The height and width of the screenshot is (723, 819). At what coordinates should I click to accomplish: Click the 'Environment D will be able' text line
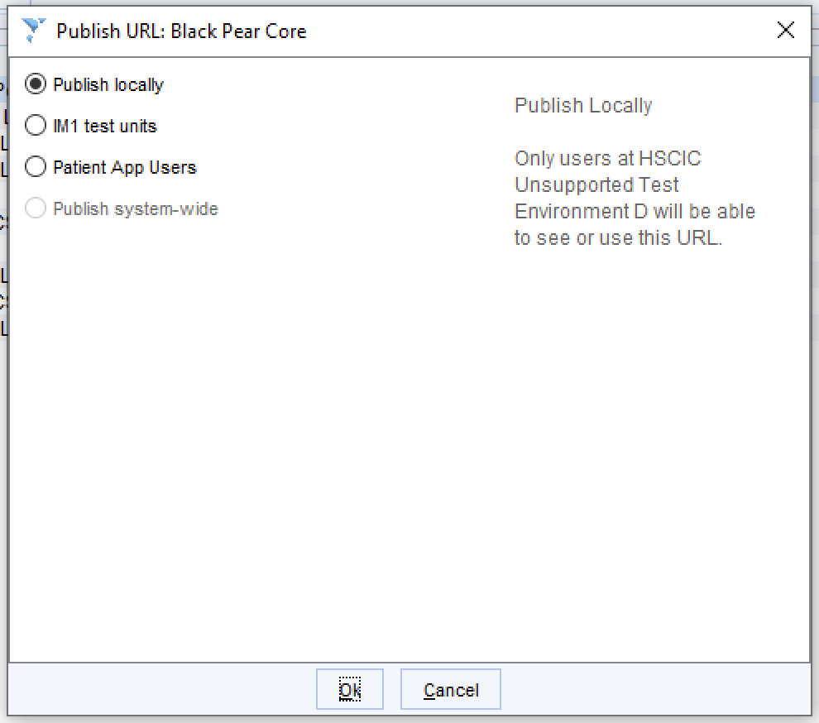tap(635, 211)
